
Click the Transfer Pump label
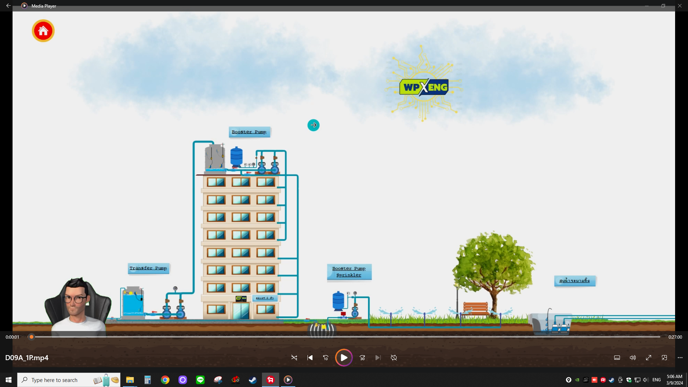tap(148, 268)
